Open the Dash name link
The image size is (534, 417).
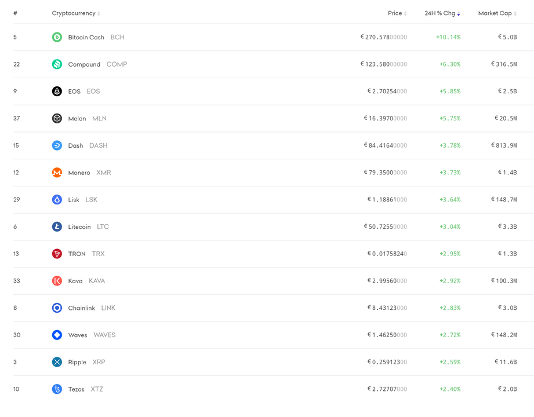pos(75,145)
